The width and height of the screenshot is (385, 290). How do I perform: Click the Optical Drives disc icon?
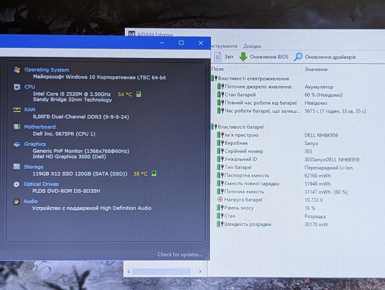[x=17, y=184]
